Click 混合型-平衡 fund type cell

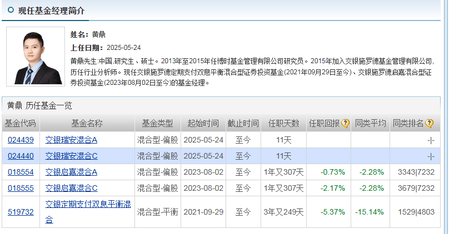click(x=157, y=212)
